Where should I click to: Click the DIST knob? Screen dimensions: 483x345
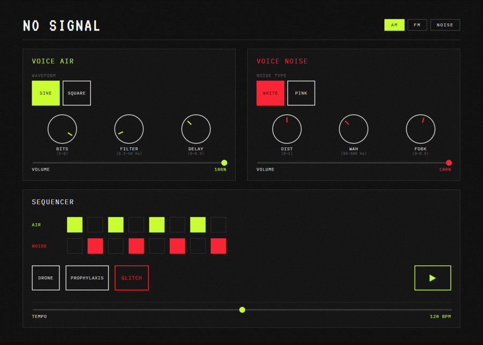coord(287,129)
